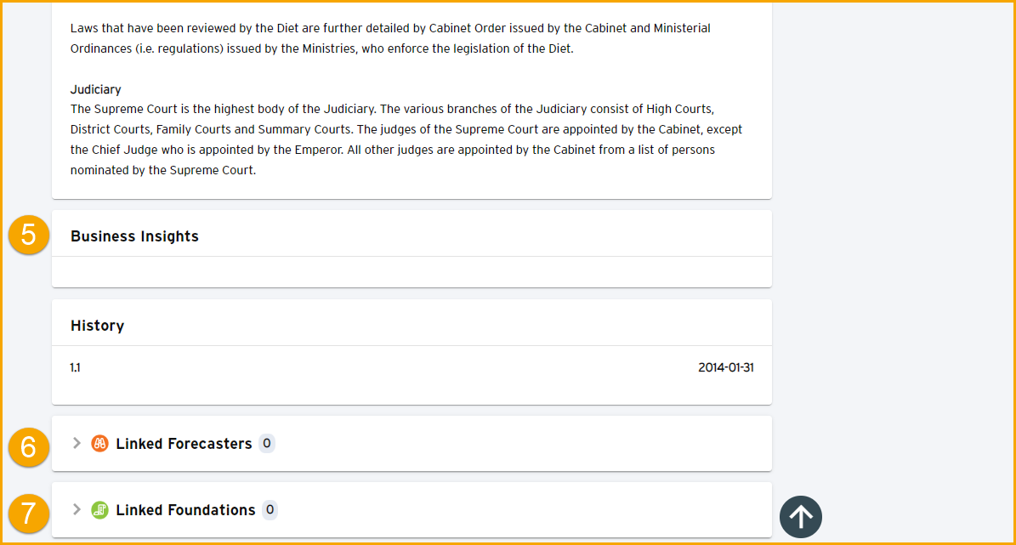Click the Supreme Court paragraph text
This screenshot has width=1016, height=545.
tap(406, 139)
